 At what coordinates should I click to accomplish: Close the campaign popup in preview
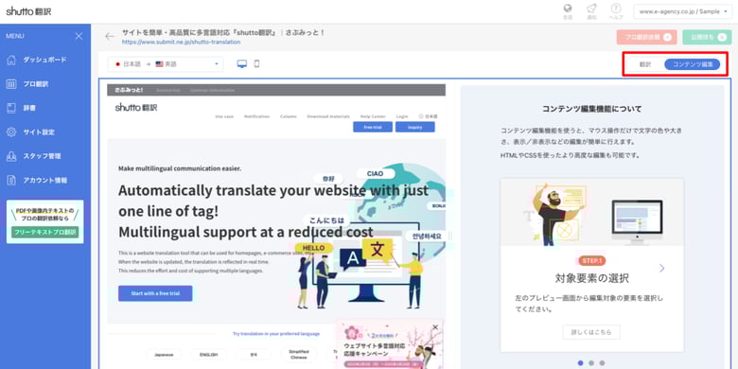[x=435, y=327]
